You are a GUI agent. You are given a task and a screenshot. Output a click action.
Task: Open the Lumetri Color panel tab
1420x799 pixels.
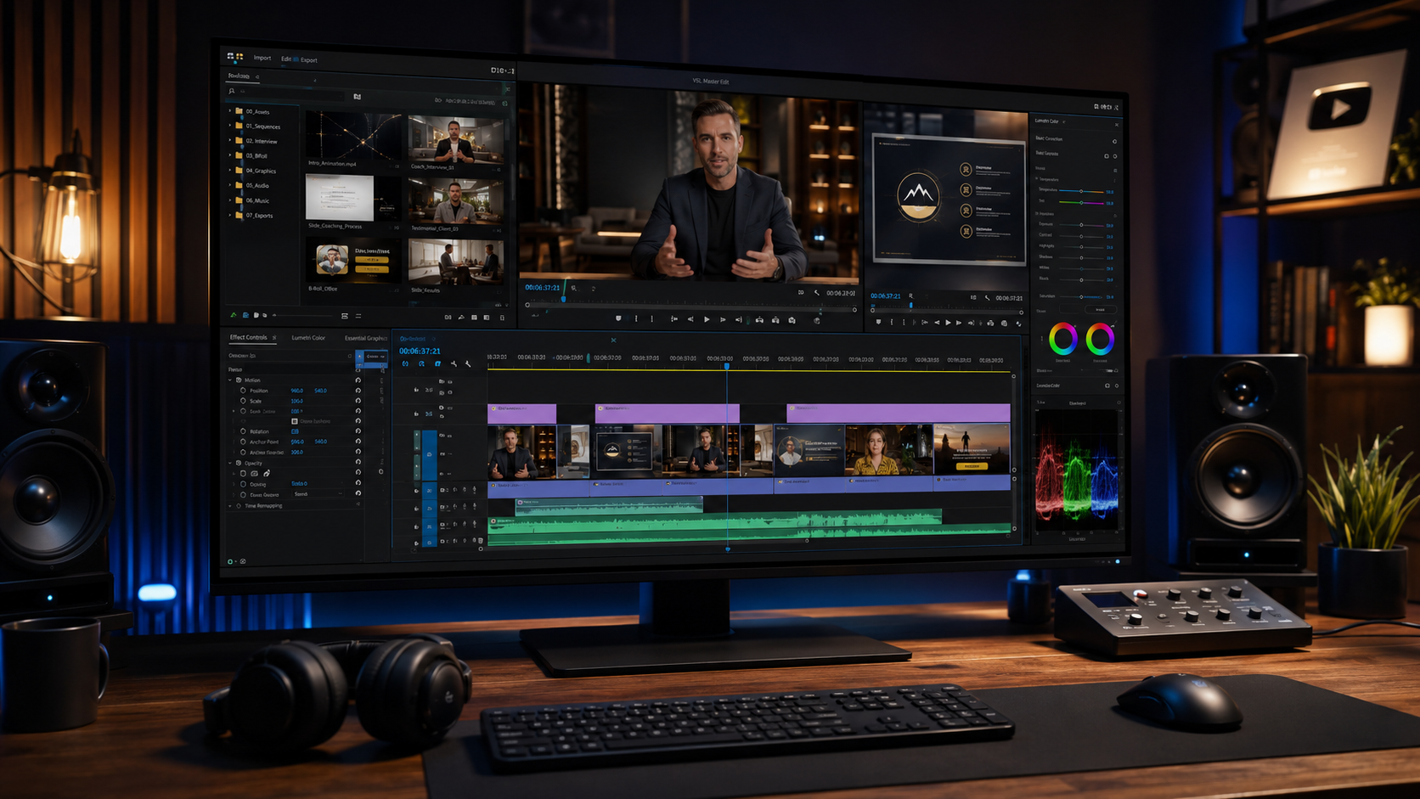click(x=308, y=338)
